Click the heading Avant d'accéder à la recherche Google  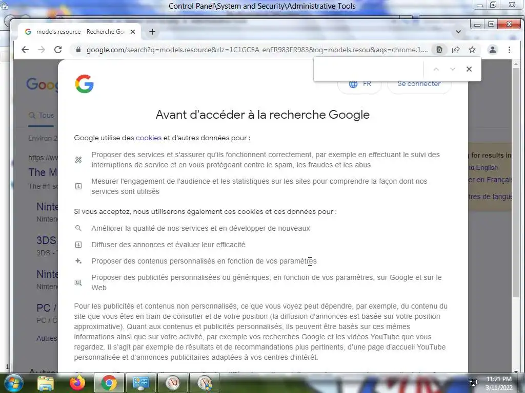pos(262,115)
